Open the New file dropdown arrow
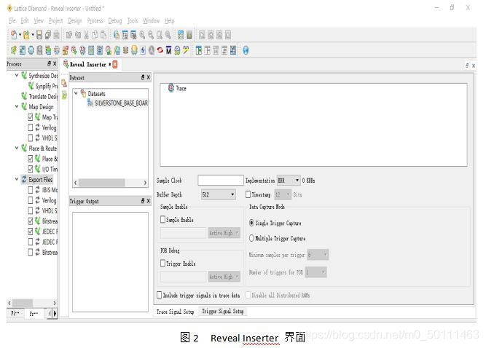Viewport: 486px width, 348px height. tap(20, 35)
